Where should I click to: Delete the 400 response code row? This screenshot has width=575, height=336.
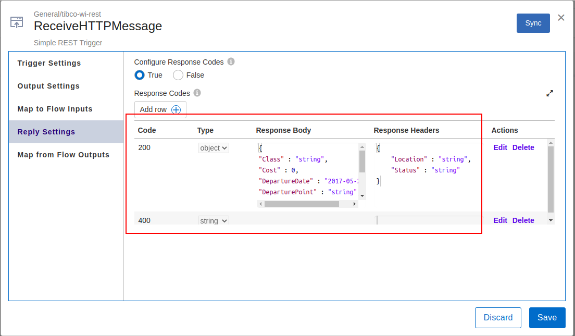pos(523,220)
